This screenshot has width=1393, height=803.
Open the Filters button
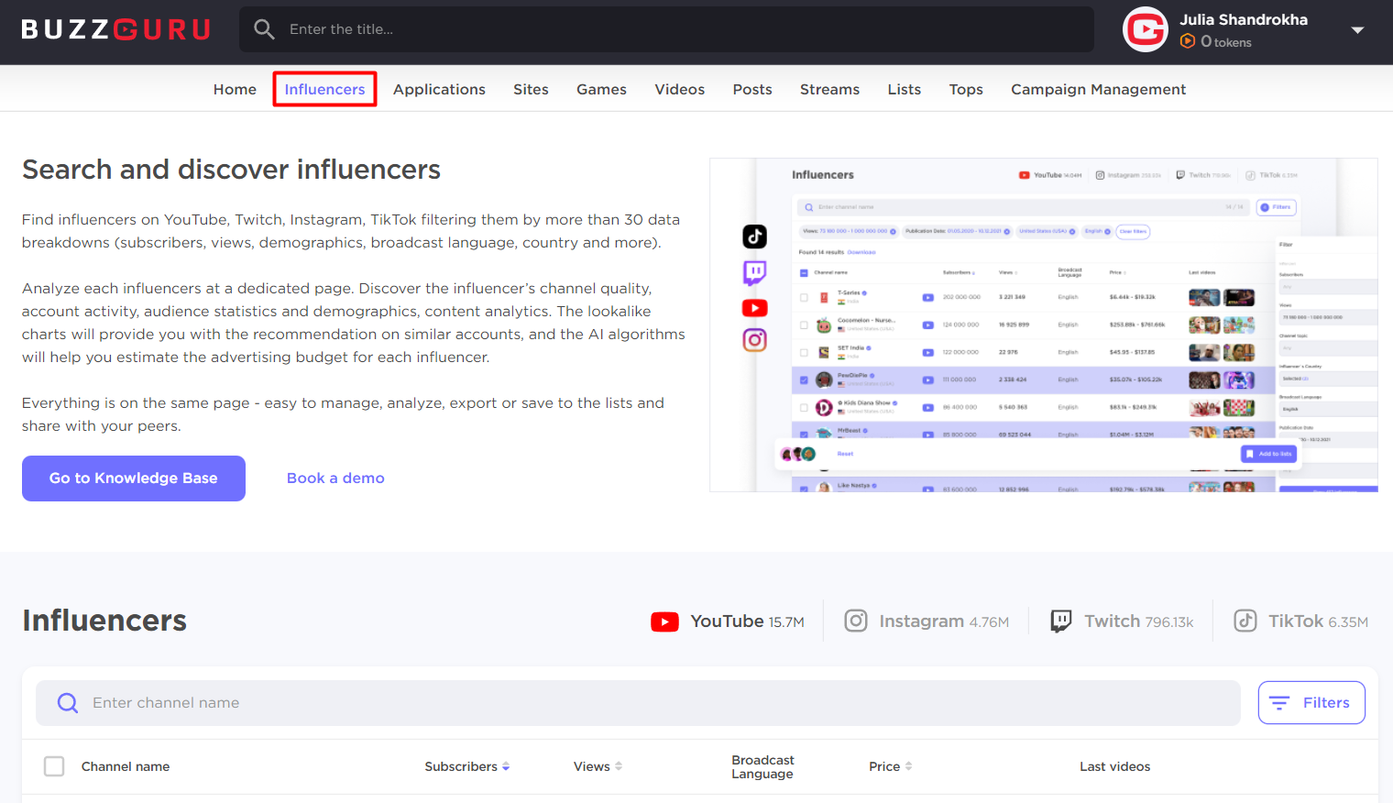(1311, 703)
